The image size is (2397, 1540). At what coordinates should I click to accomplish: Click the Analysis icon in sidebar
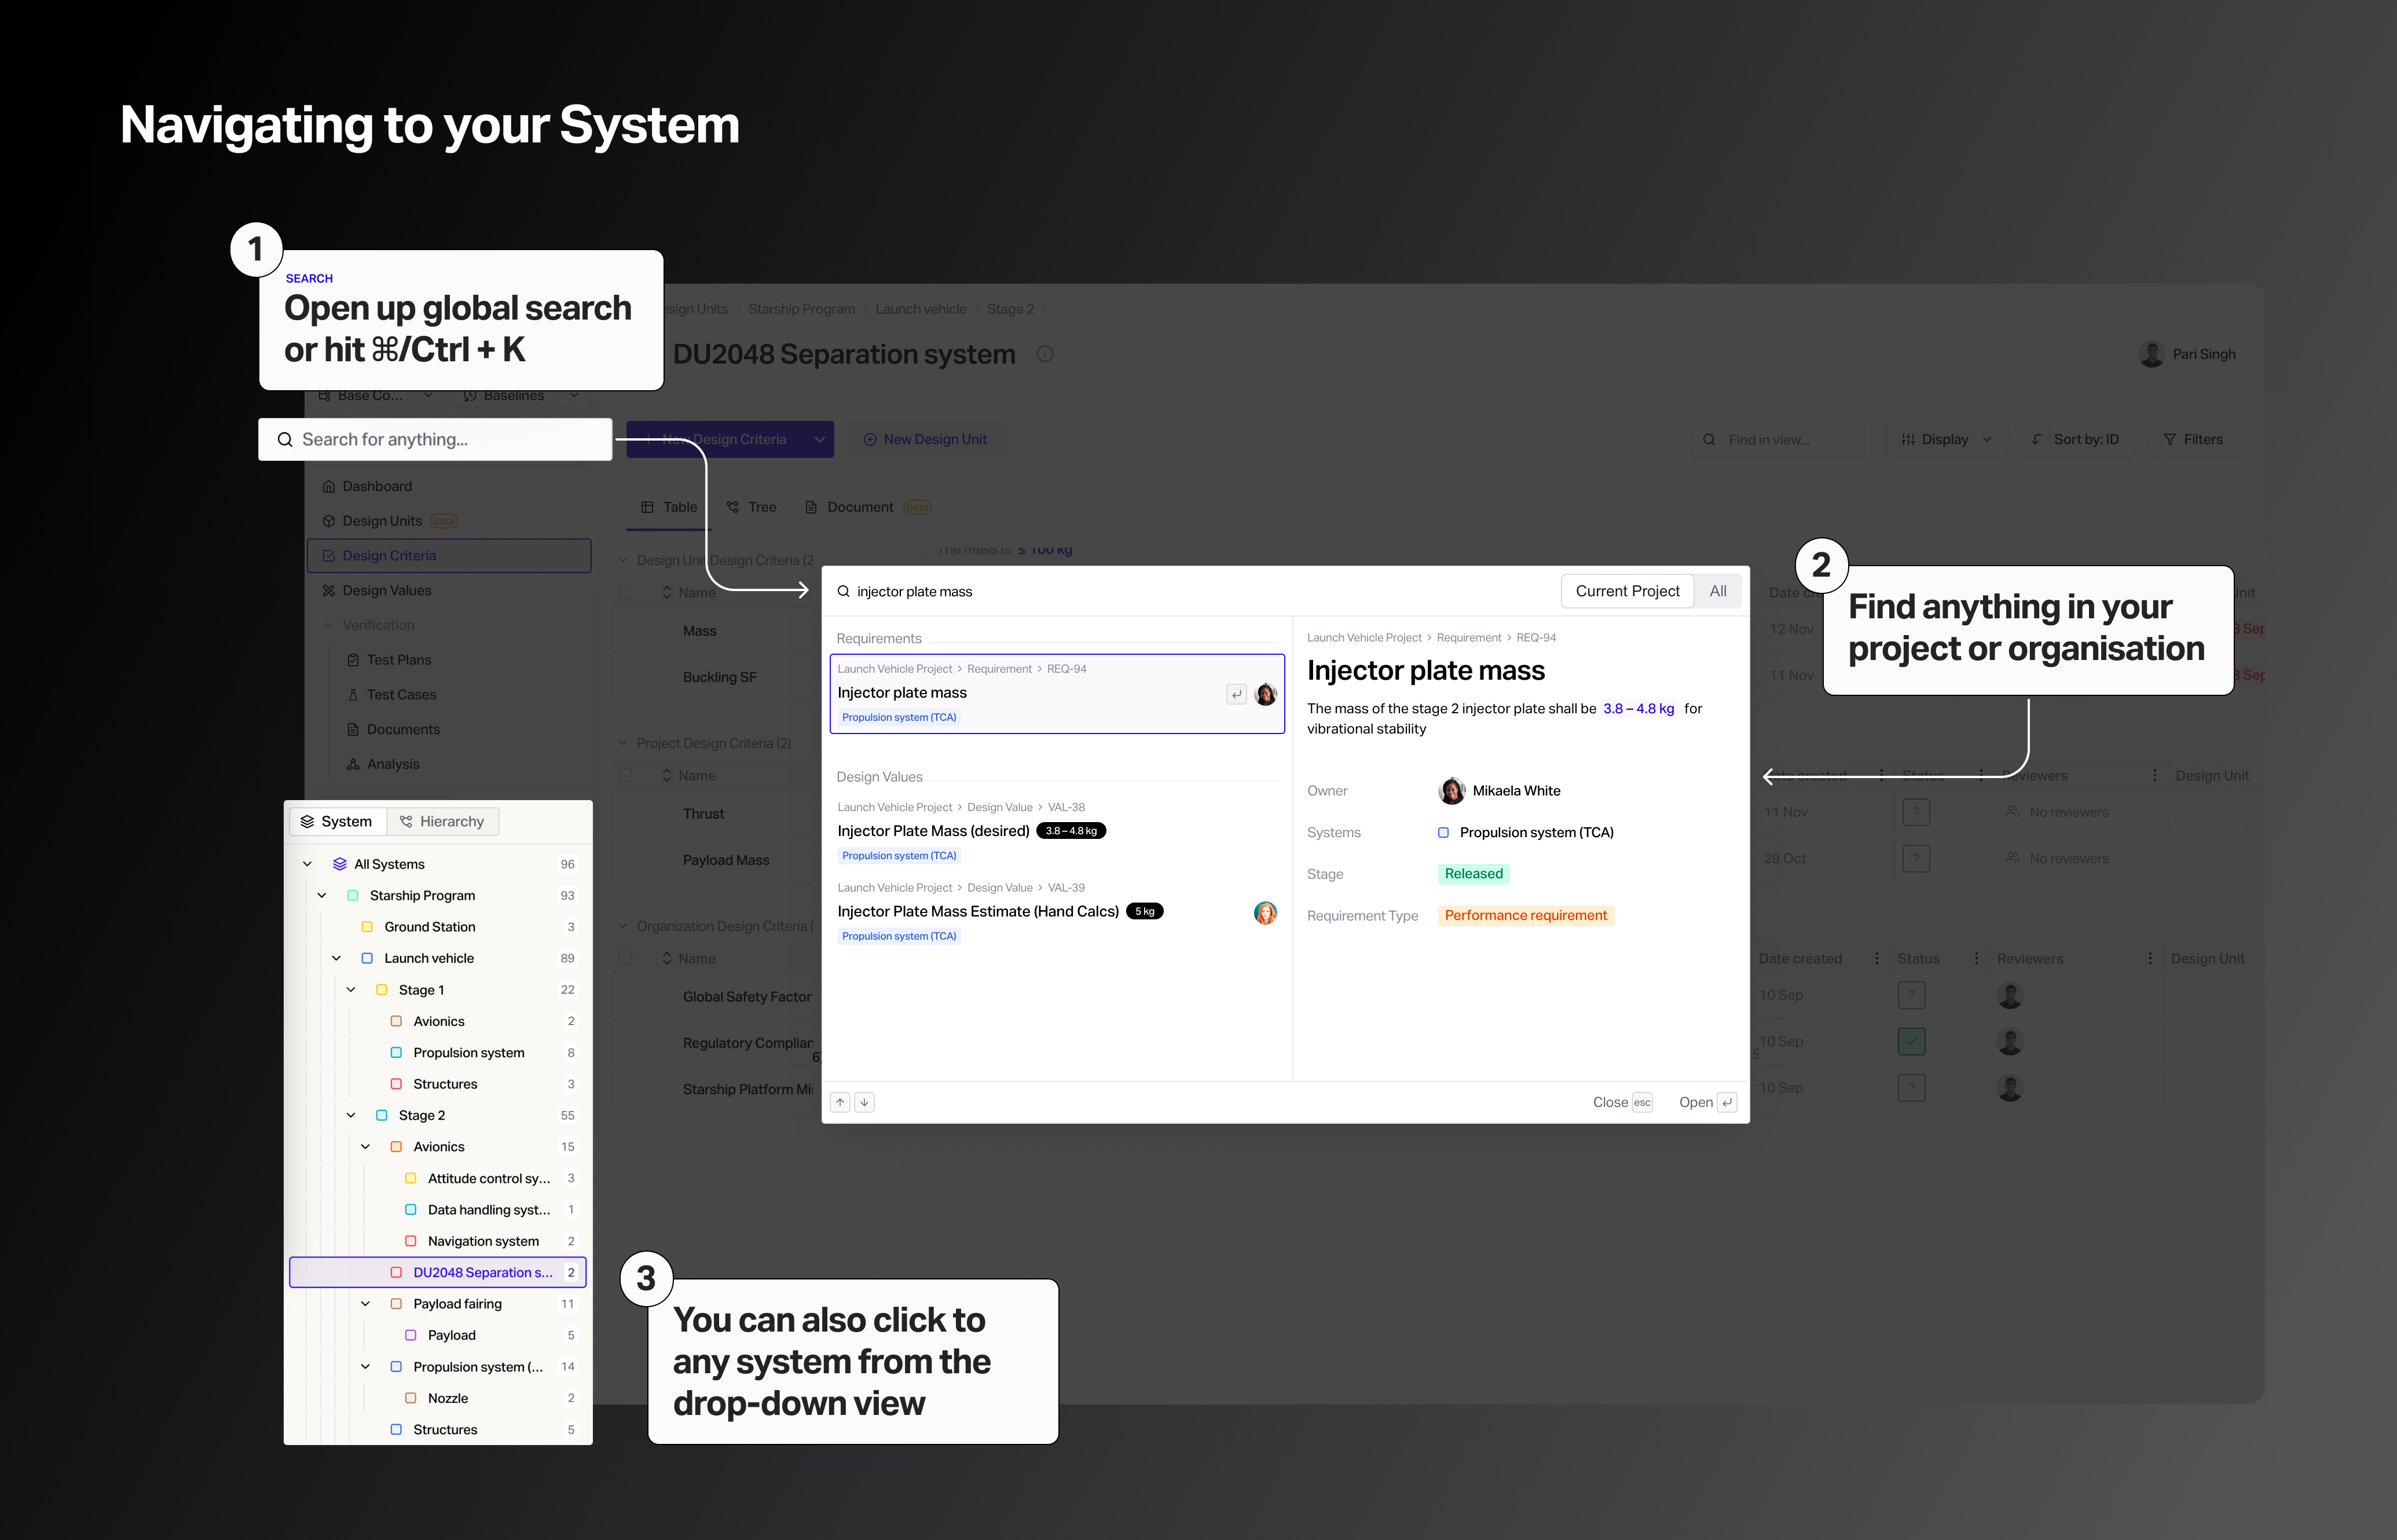353,764
